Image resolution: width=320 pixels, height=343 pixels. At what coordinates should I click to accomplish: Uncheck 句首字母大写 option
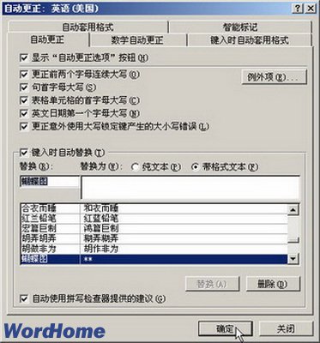click(23, 87)
